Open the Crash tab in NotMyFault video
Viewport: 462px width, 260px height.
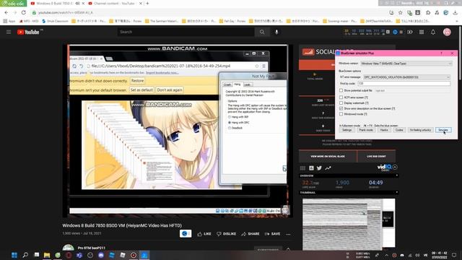click(227, 84)
